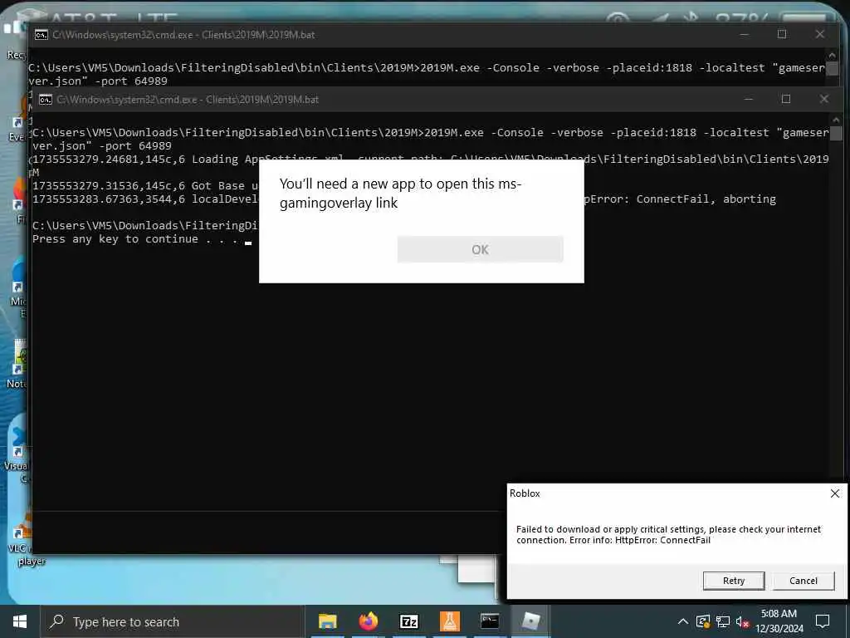850x638 pixels.
Task: Close the front cmd window
Action: pos(824,100)
